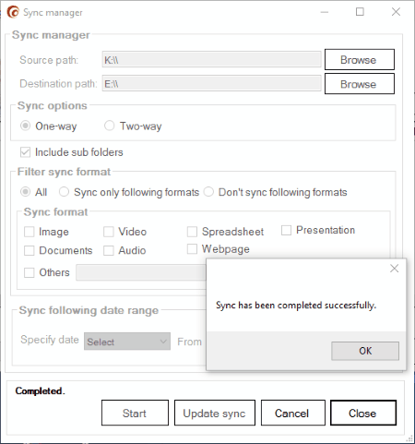415x444 pixels.
Task: Click the Close button at bottom
Action: [363, 413]
